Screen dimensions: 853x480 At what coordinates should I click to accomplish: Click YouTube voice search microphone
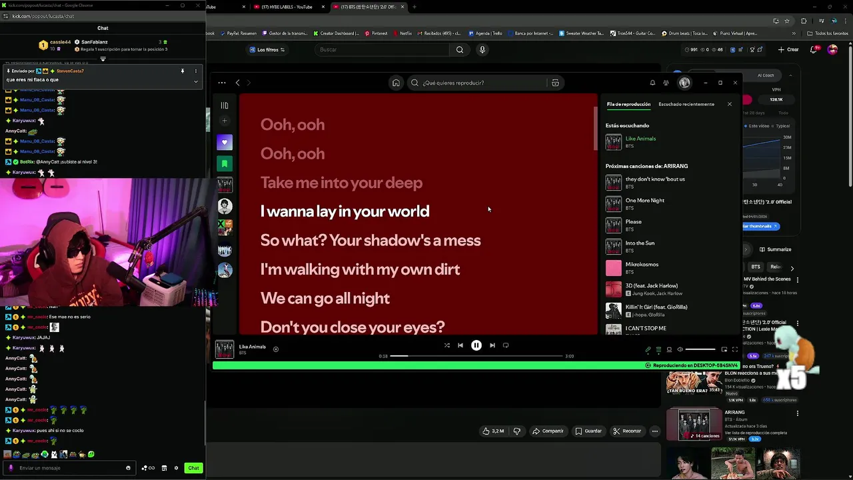point(482,49)
